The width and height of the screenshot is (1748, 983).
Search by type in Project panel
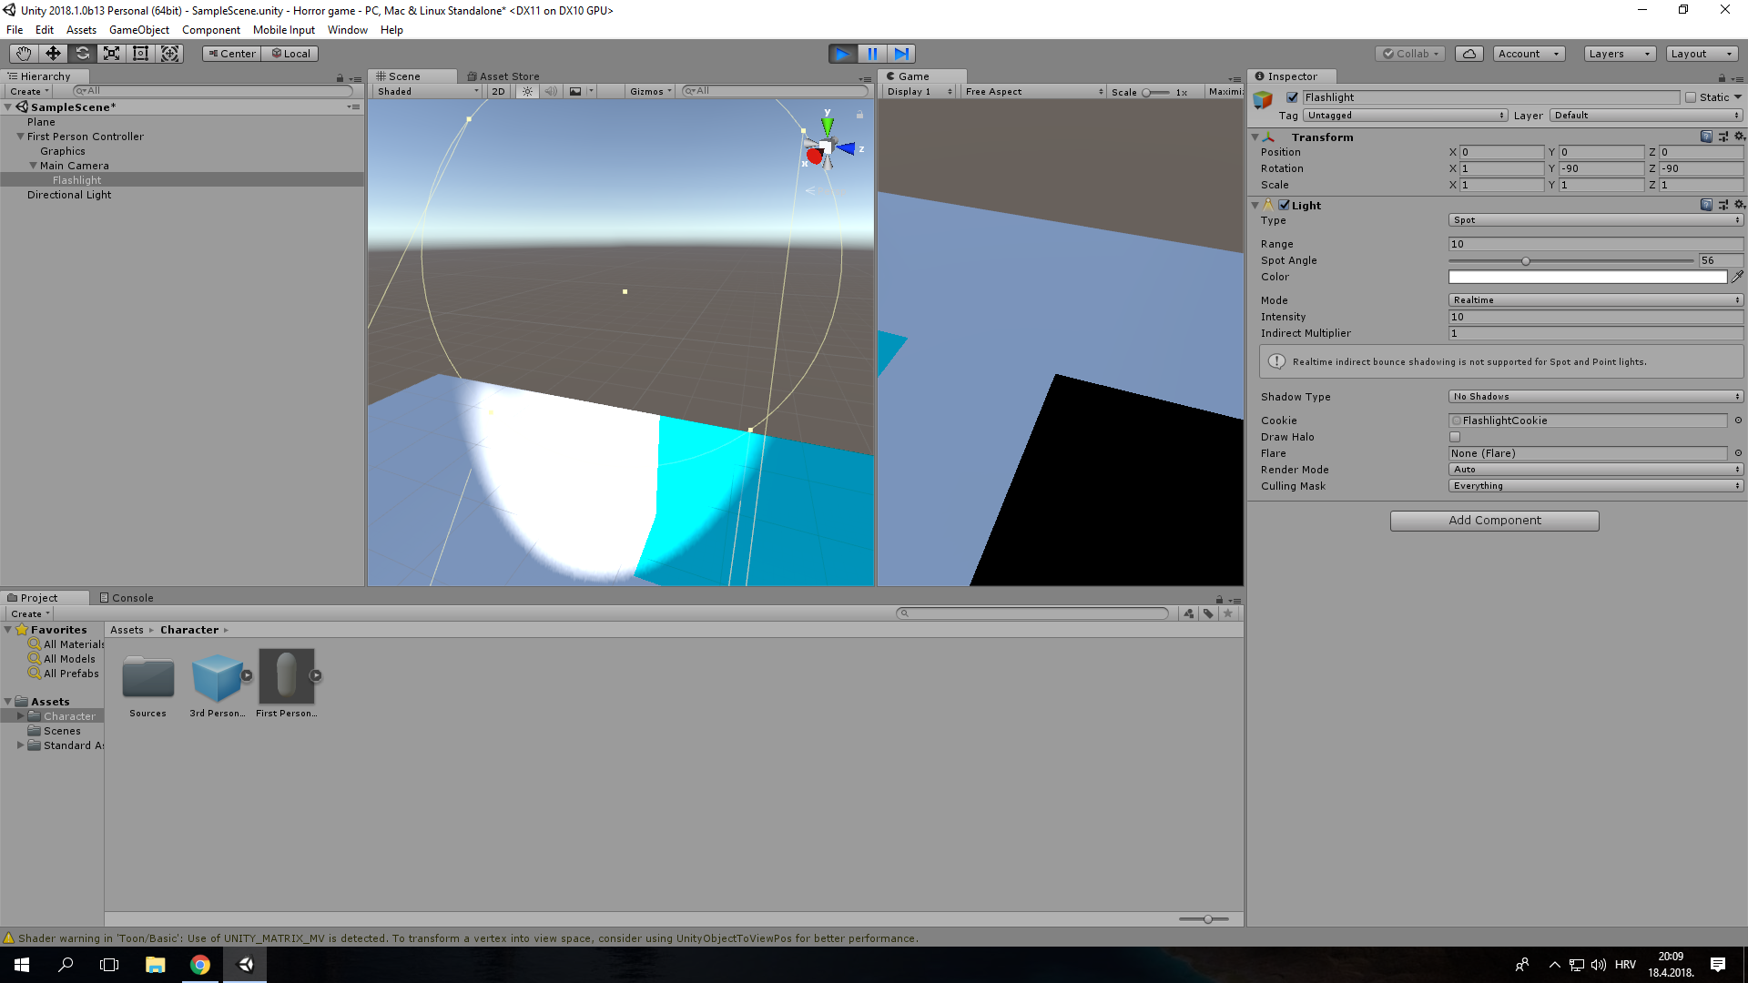[x=1189, y=613]
